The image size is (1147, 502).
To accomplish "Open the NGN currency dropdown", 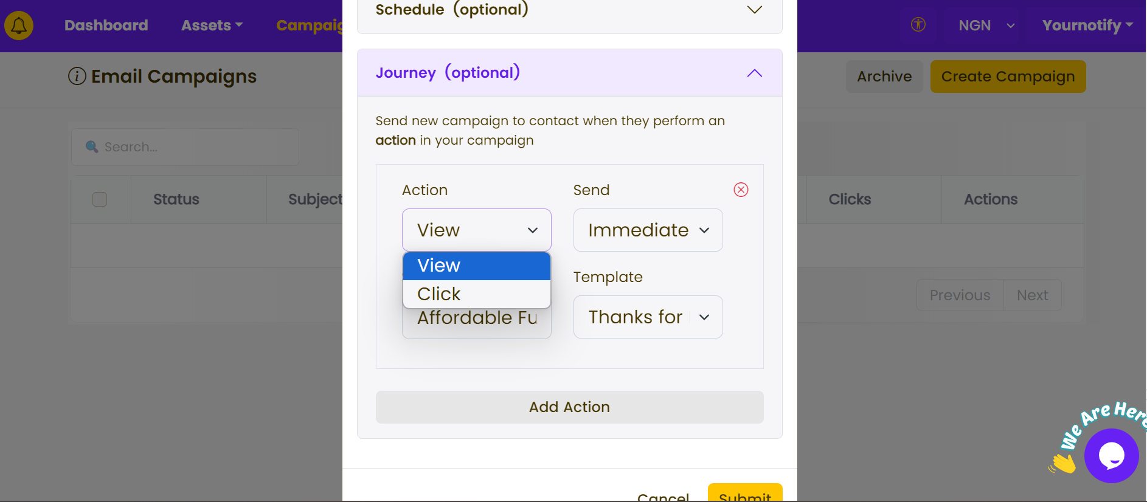I will click(x=986, y=26).
